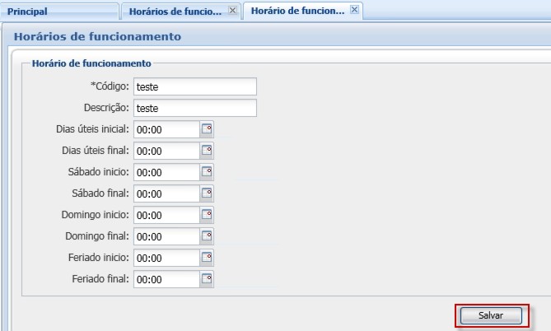Select the Domingo final time field
Screen dimensions: 551x331
click(x=166, y=236)
